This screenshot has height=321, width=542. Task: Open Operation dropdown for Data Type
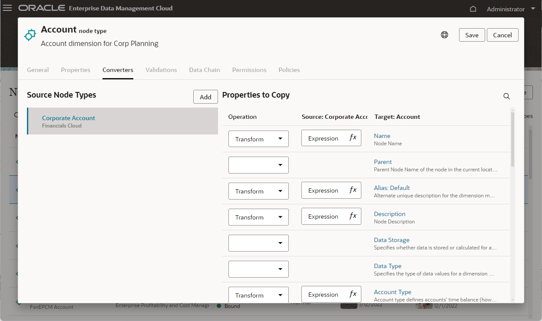click(x=258, y=269)
